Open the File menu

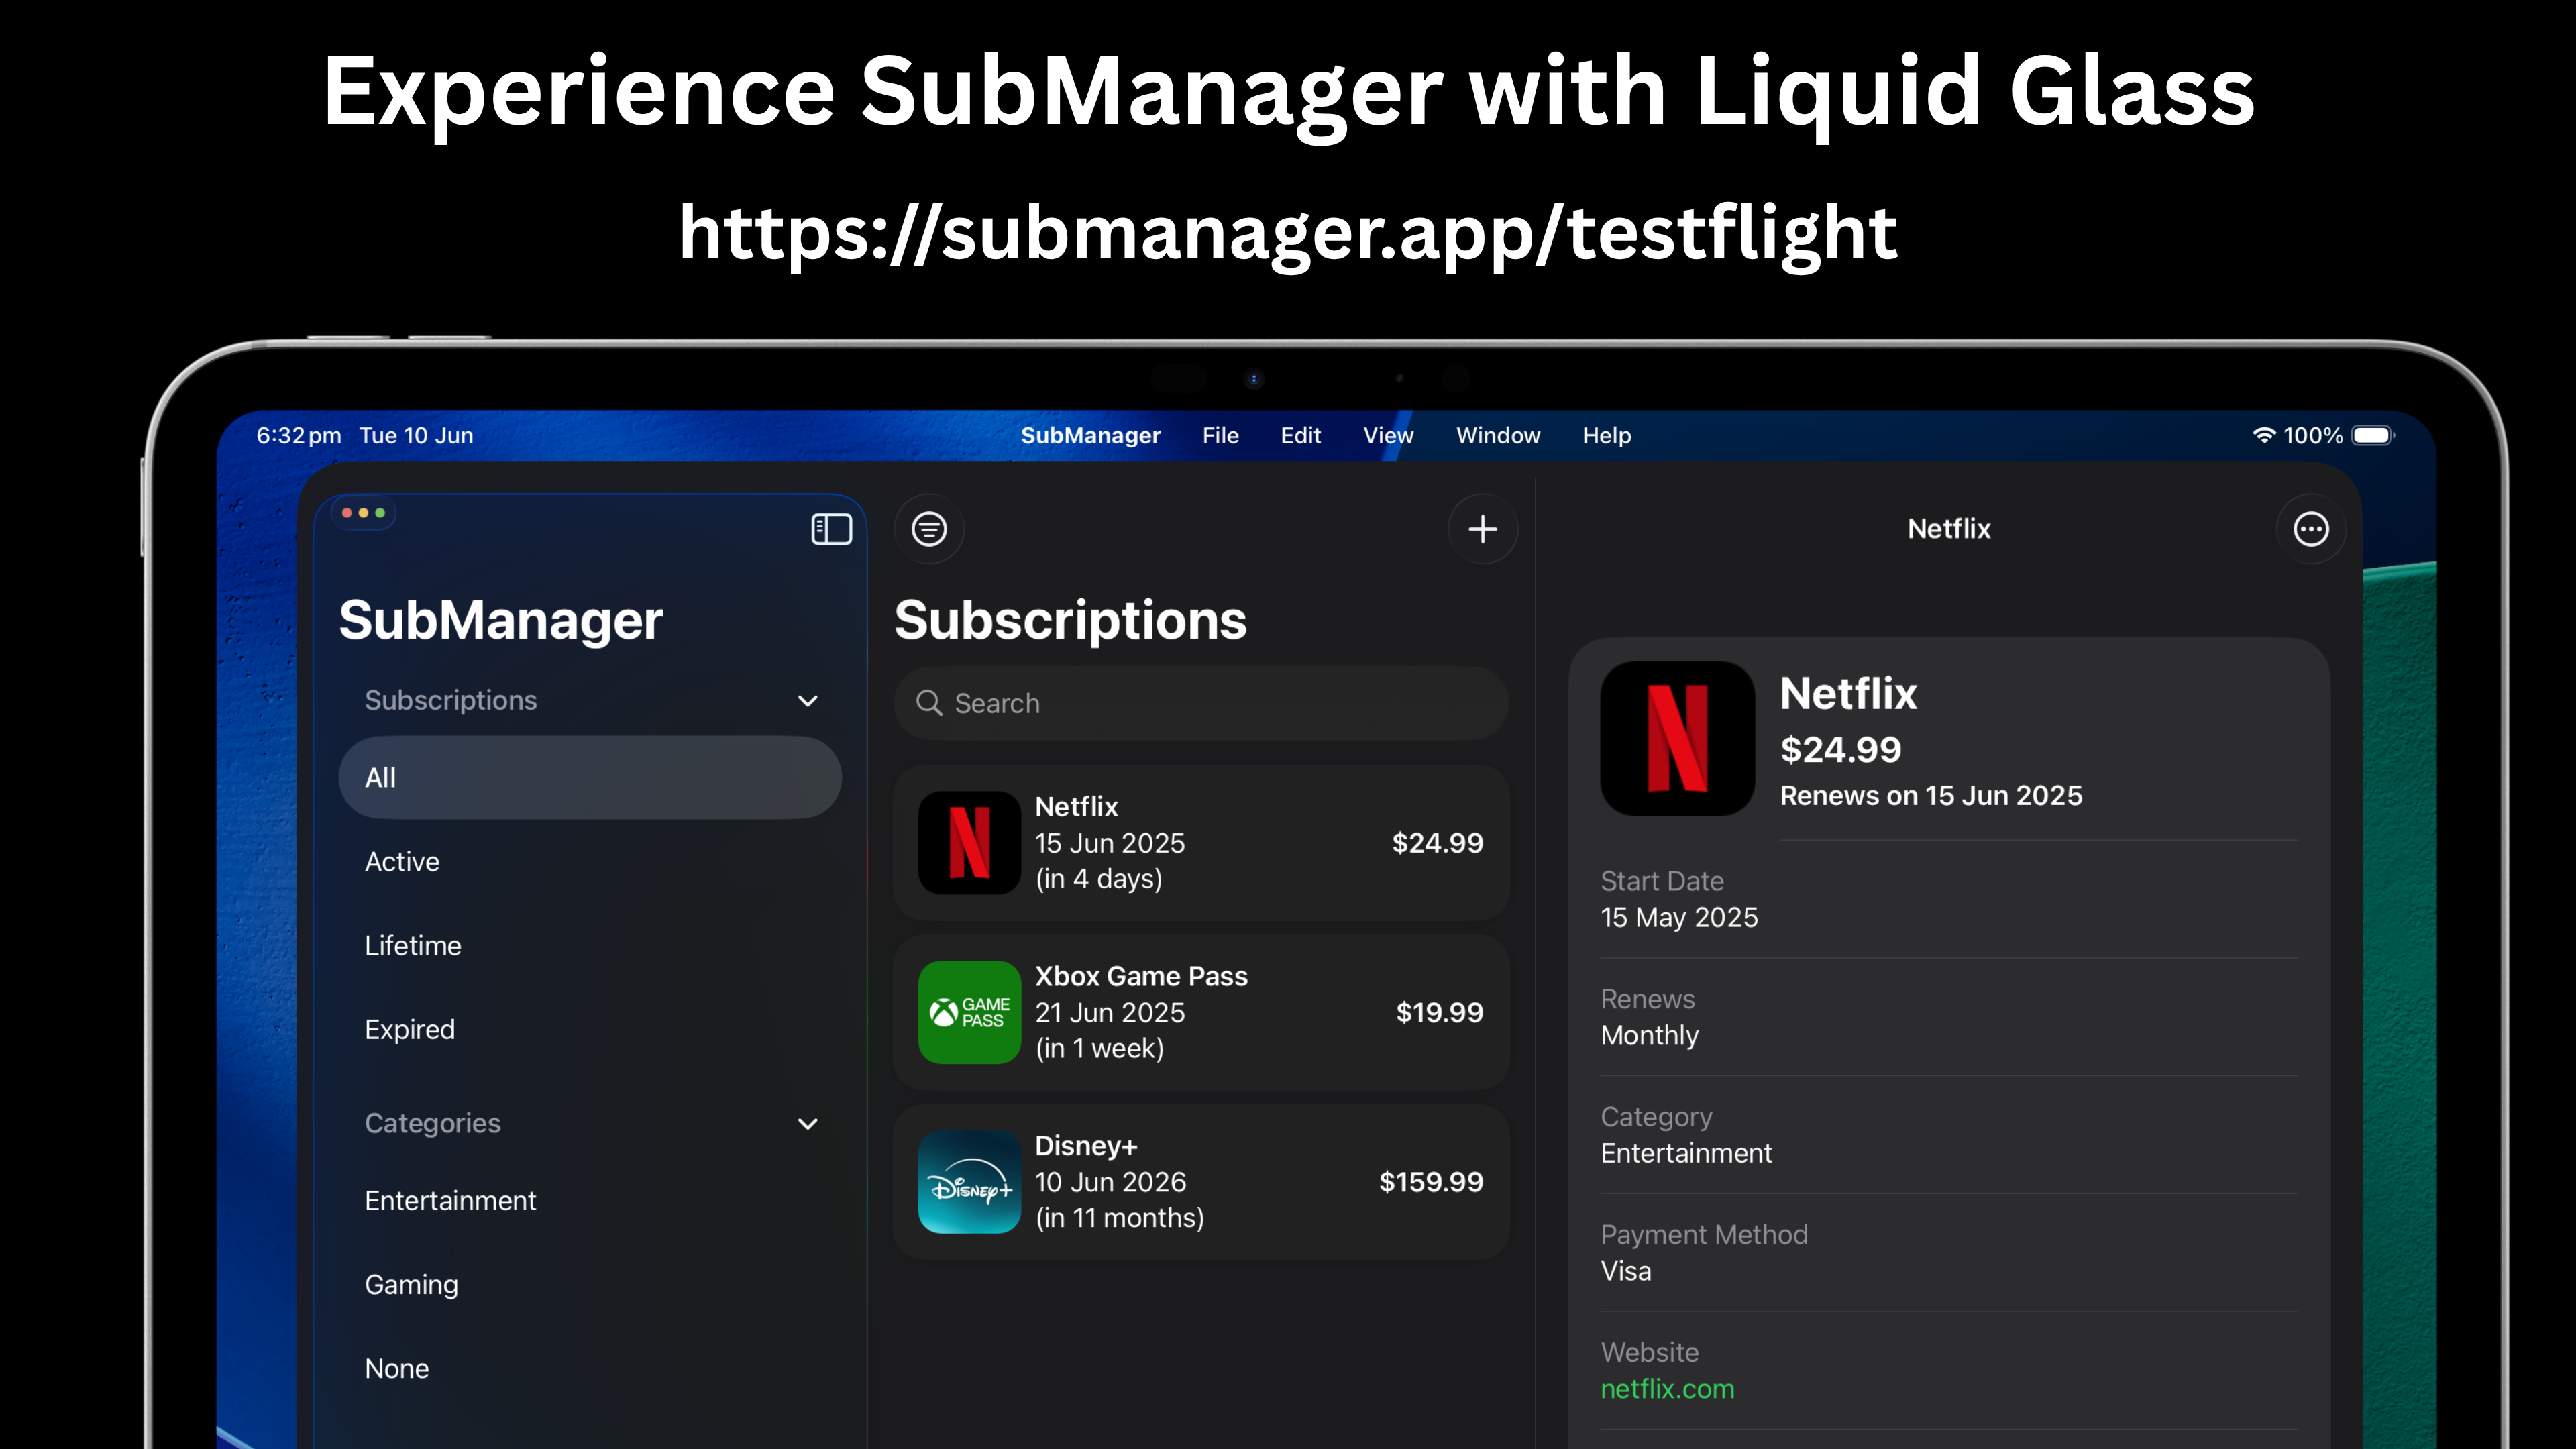click(1220, 436)
